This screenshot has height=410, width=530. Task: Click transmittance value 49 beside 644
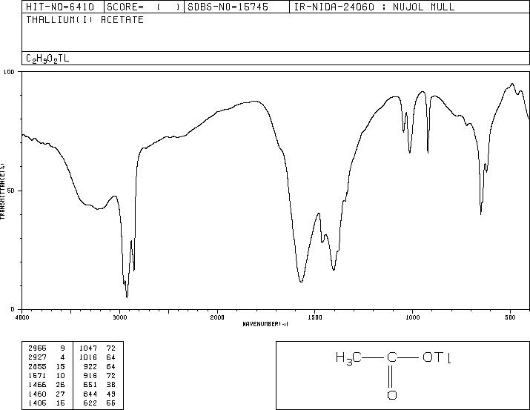[111, 394]
